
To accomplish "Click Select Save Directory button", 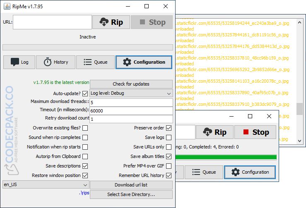I will tap(131, 194).
